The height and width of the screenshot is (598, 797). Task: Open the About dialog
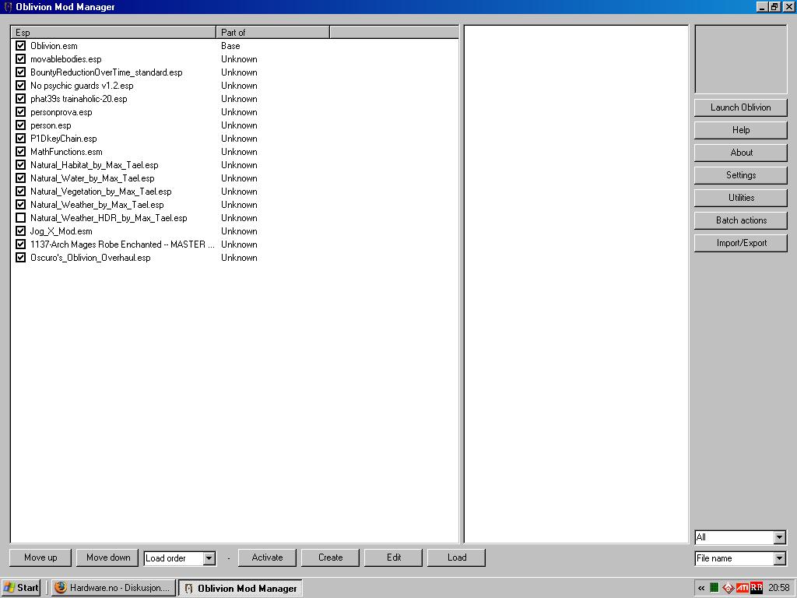tap(741, 153)
